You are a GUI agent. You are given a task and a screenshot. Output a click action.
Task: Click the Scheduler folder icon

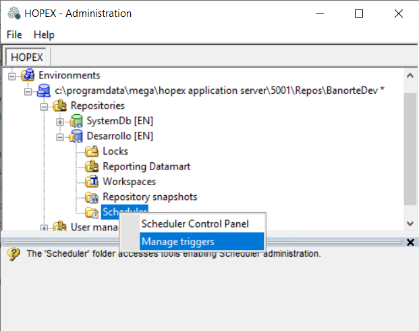pos(92,213)
